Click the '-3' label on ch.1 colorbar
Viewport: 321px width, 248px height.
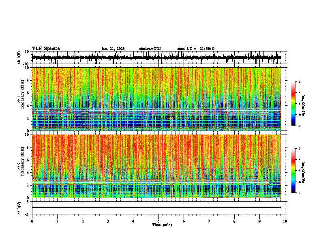pyautogui.click(x=299, y=82)
